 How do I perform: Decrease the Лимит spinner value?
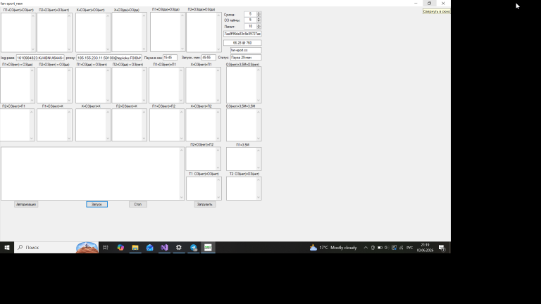(x=259, y=27)
